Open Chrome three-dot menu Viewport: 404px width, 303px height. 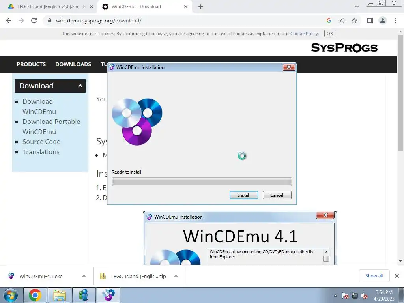click(395, 21)
